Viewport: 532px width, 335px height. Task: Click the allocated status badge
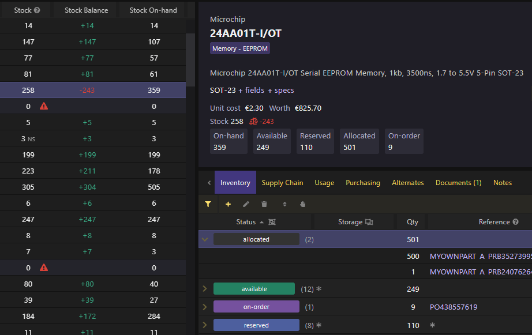point(256,239)
